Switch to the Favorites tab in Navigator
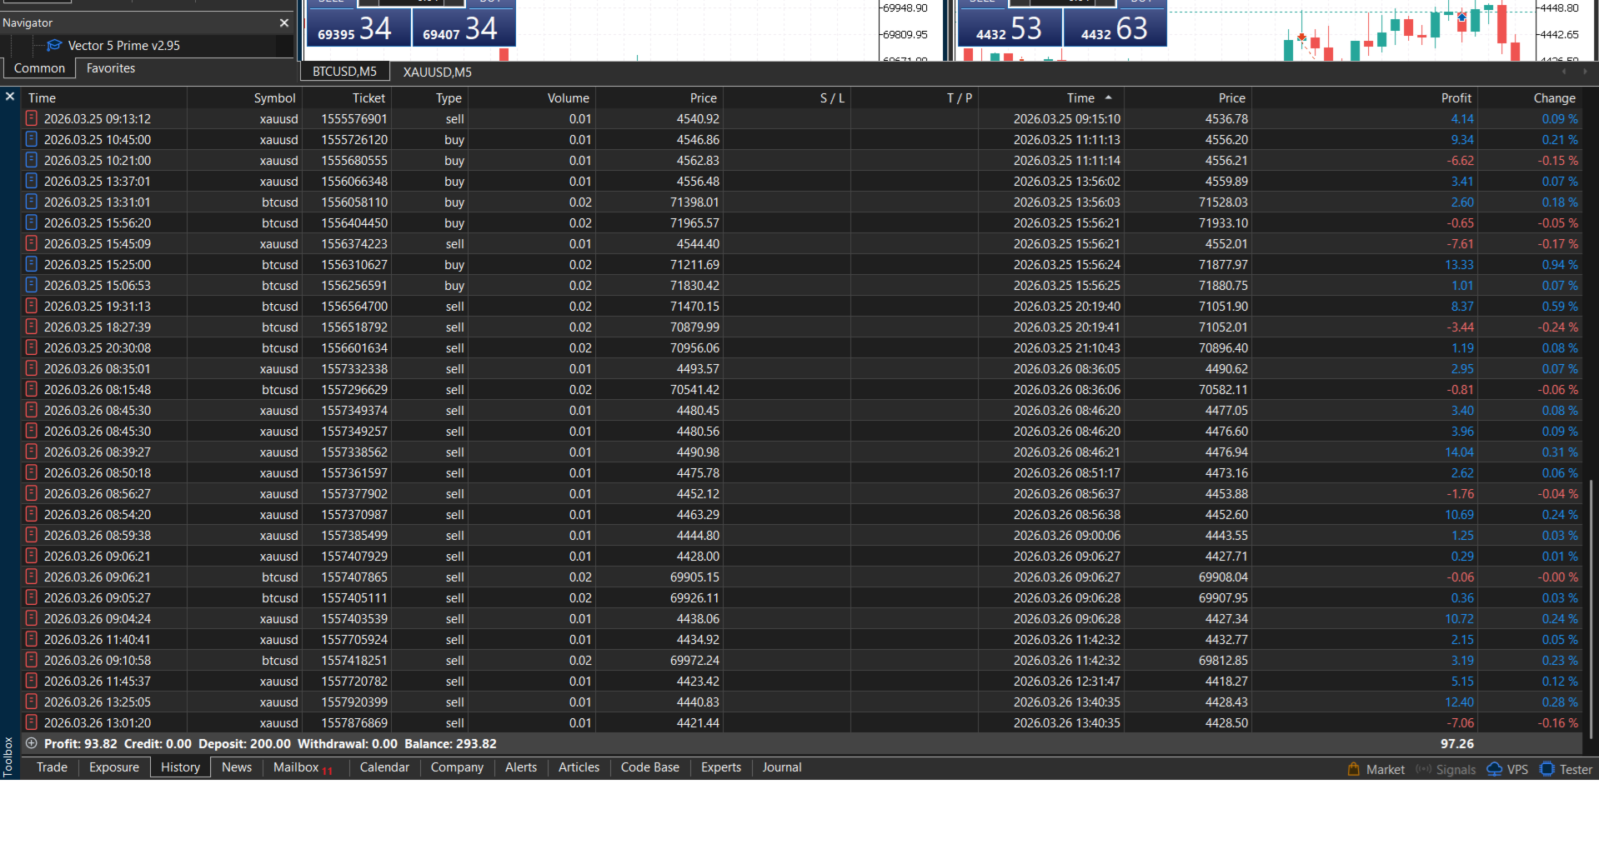This screenshot has height=849, width=1599. point(111,68)
